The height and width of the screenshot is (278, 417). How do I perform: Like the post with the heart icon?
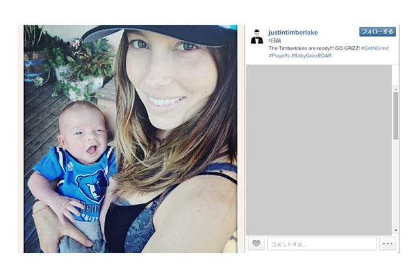[256, 243]
